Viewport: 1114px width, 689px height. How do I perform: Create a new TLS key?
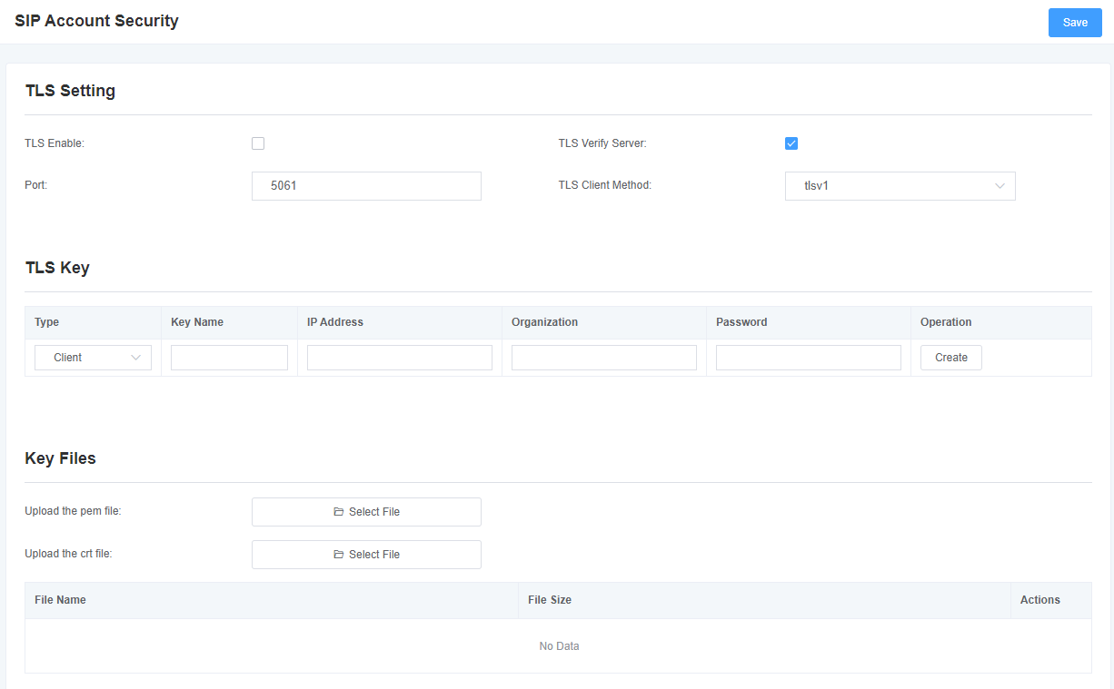(x=951, y=358)
